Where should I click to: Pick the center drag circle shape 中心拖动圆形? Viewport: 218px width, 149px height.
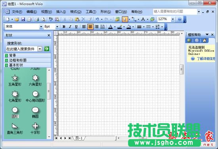coord(35,96)
